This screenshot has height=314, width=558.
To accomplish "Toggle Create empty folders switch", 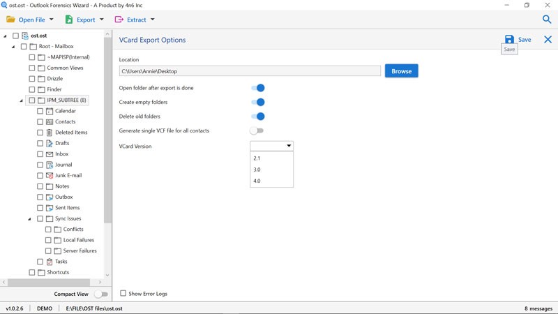I will click(257, 102).
